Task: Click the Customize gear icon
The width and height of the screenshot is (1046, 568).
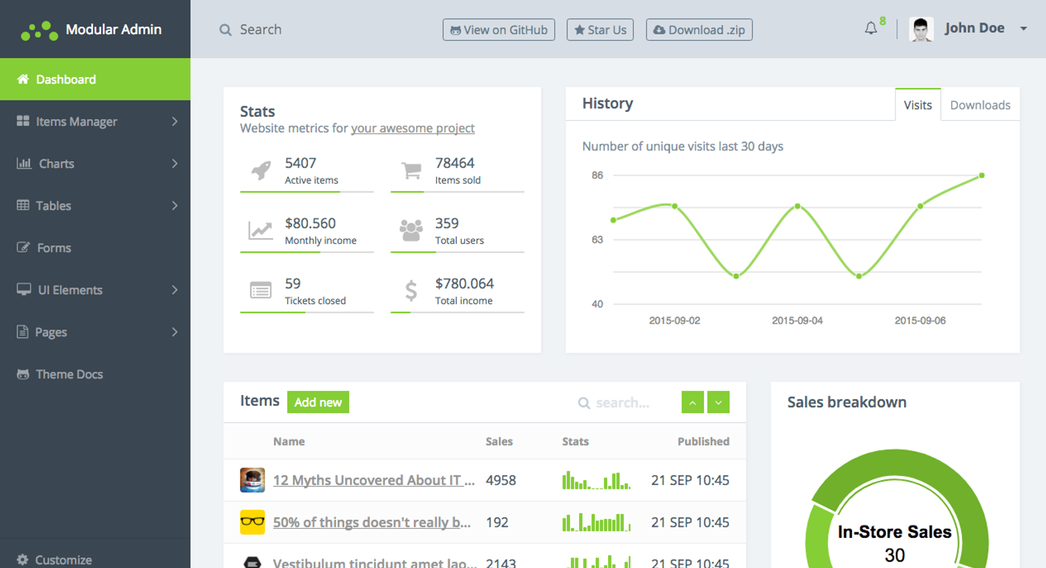Action: (x=22, y=560)
